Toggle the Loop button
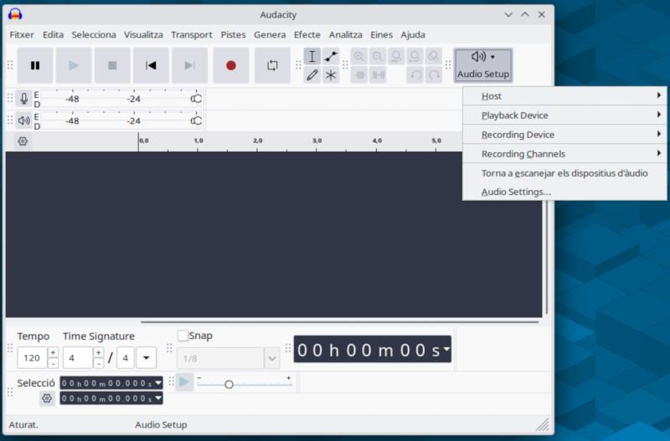The height and width of the screenshot is (441, 670). [272, 65]
